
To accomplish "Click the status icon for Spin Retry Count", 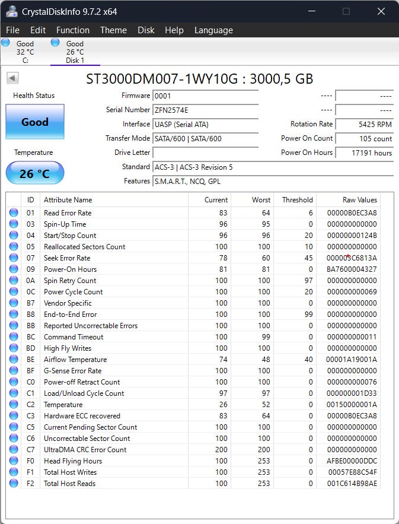I will (x=14, y=280).
